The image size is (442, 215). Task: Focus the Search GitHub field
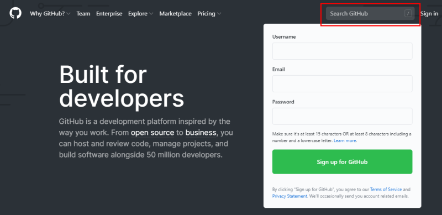point(370,13)
